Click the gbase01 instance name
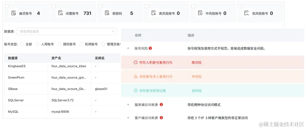 click(101, 89)
